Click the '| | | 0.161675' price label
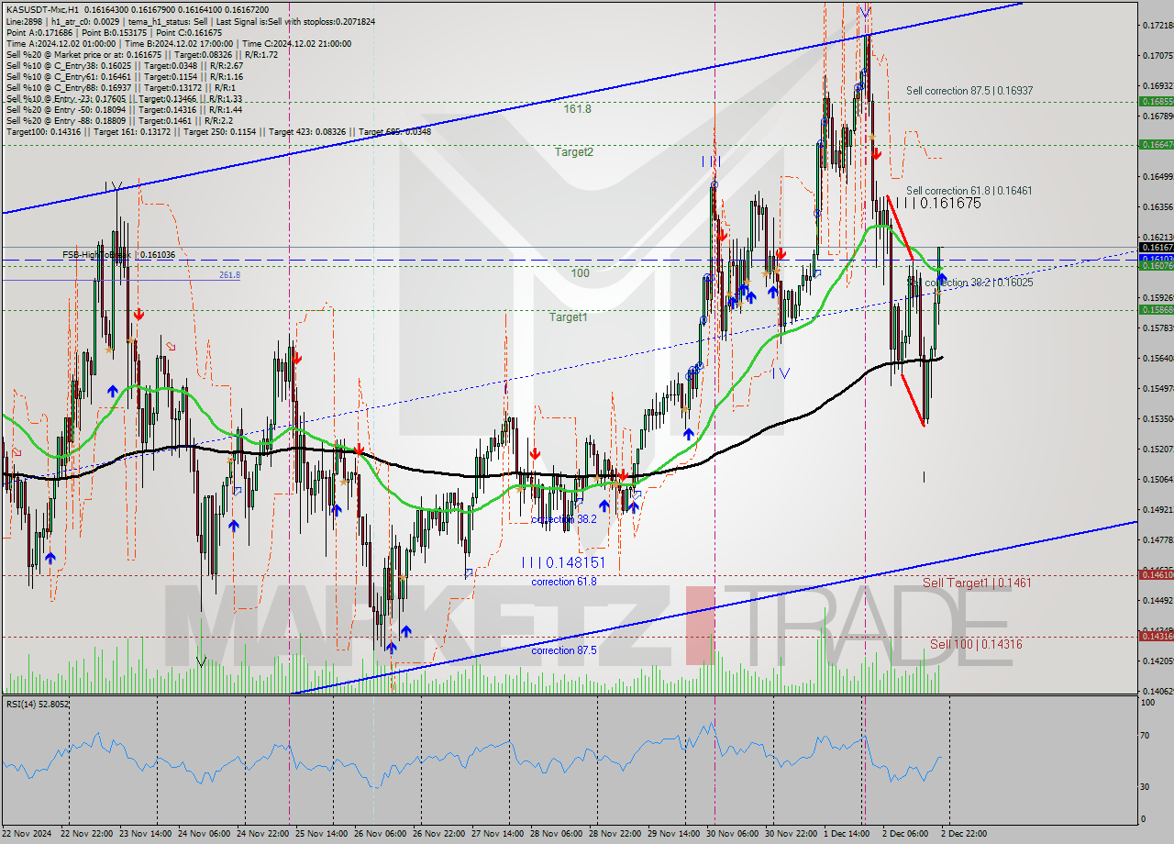Viewport: 1174px width, 844px height. pos(937,204)
